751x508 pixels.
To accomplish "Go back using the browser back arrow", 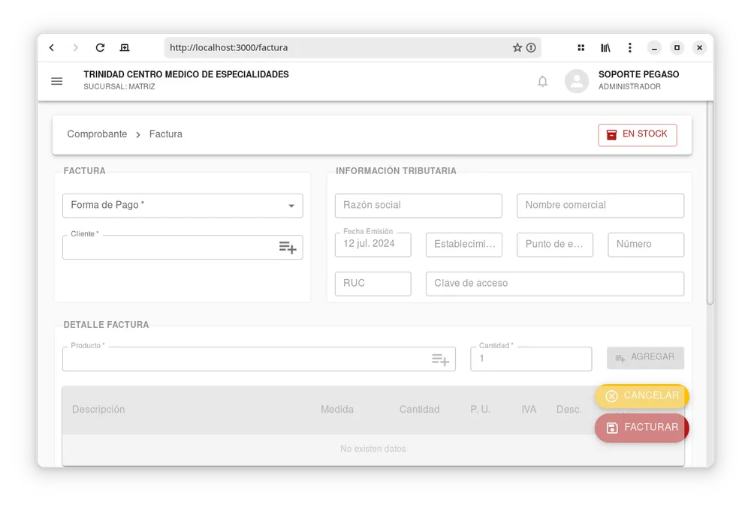I will pos(52,47).
